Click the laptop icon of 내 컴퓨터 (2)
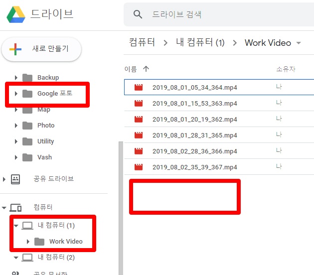 (27, 258)
